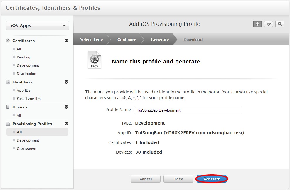Open the iOS Apps dropdown

(38, 26)
